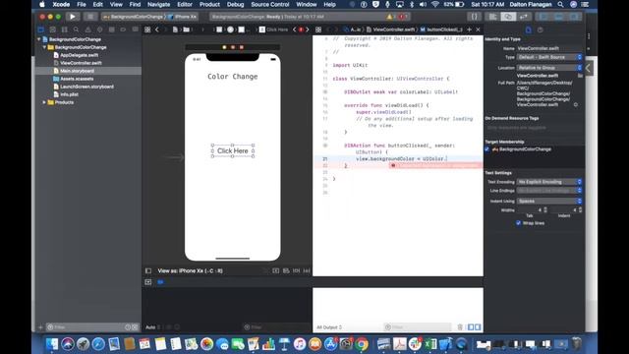The height and width of the screenshot is (354, 629).
Task: Open the Test navigator diamond icon
Action: 99,29
